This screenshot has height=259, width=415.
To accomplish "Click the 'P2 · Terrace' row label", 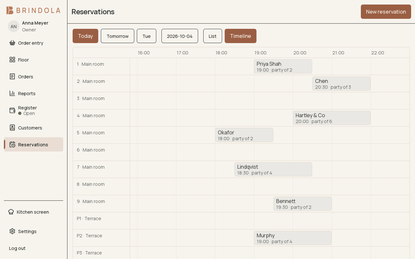I will pos(89,235).
